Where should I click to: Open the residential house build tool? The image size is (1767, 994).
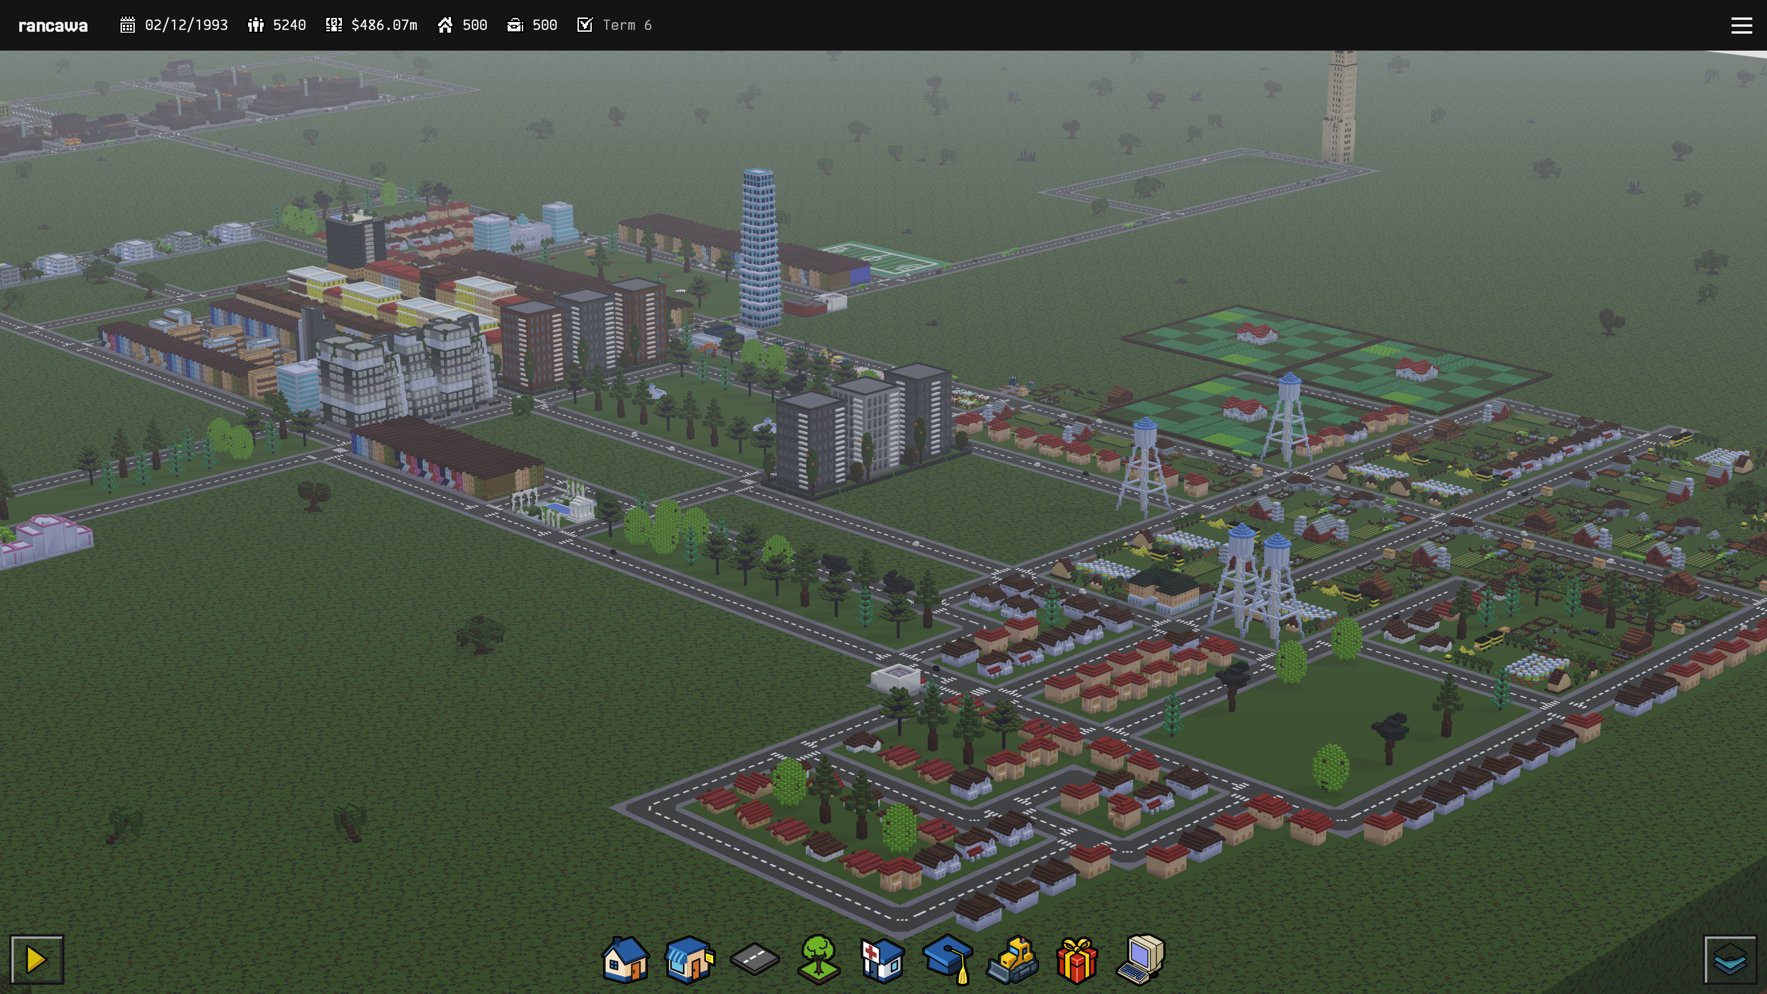click(x=625, y=959)
